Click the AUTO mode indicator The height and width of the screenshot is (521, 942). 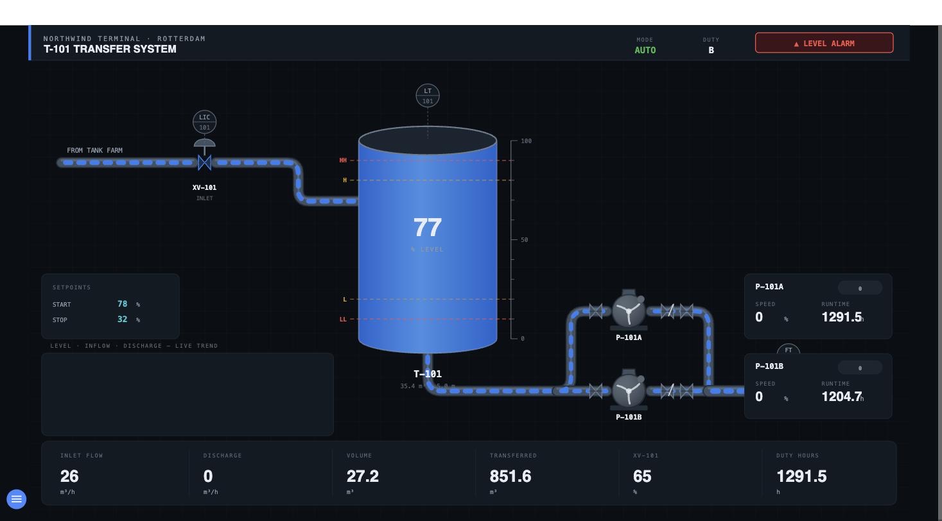pos(645,50)
